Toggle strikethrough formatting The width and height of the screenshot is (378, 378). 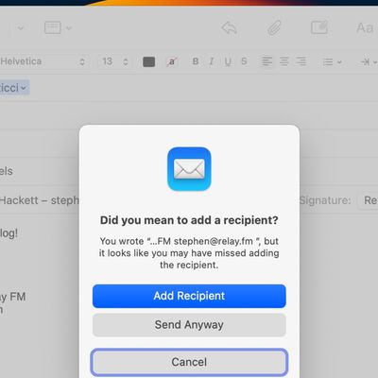[x=244, y=61]
